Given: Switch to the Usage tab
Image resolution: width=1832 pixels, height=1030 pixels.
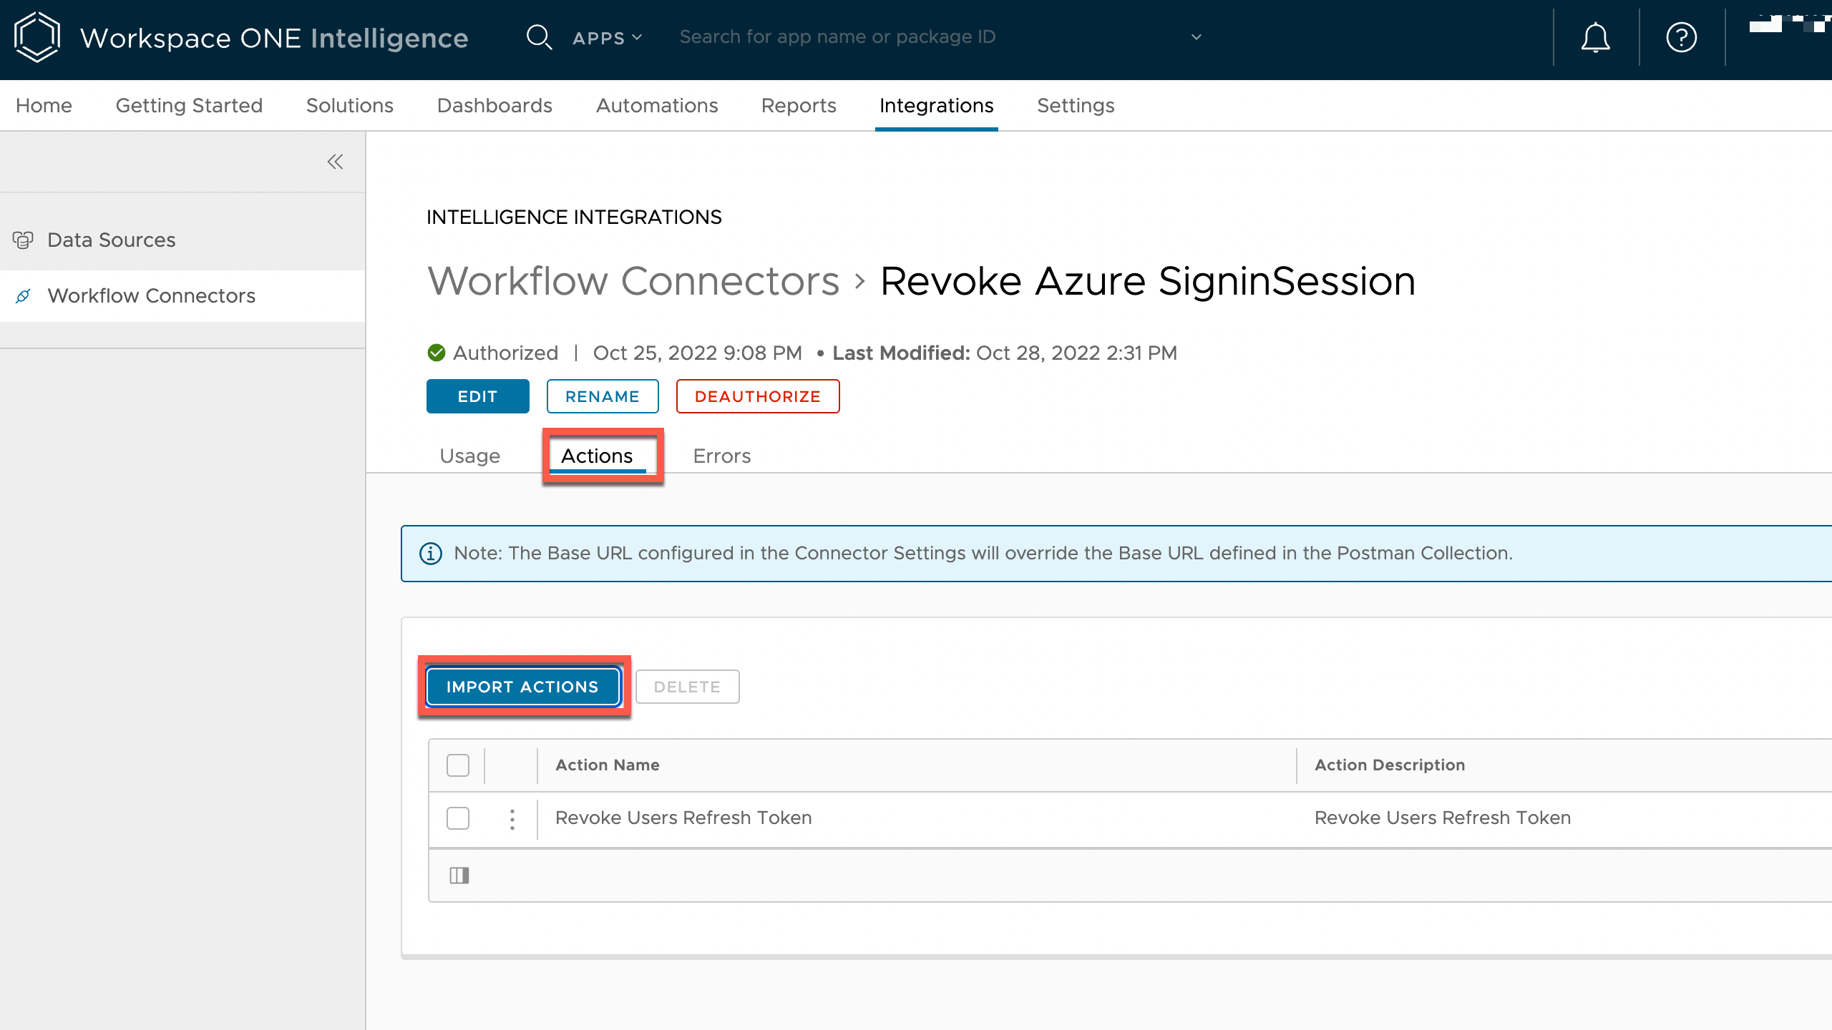Looking at the screenshot, I should click(469, 456).
